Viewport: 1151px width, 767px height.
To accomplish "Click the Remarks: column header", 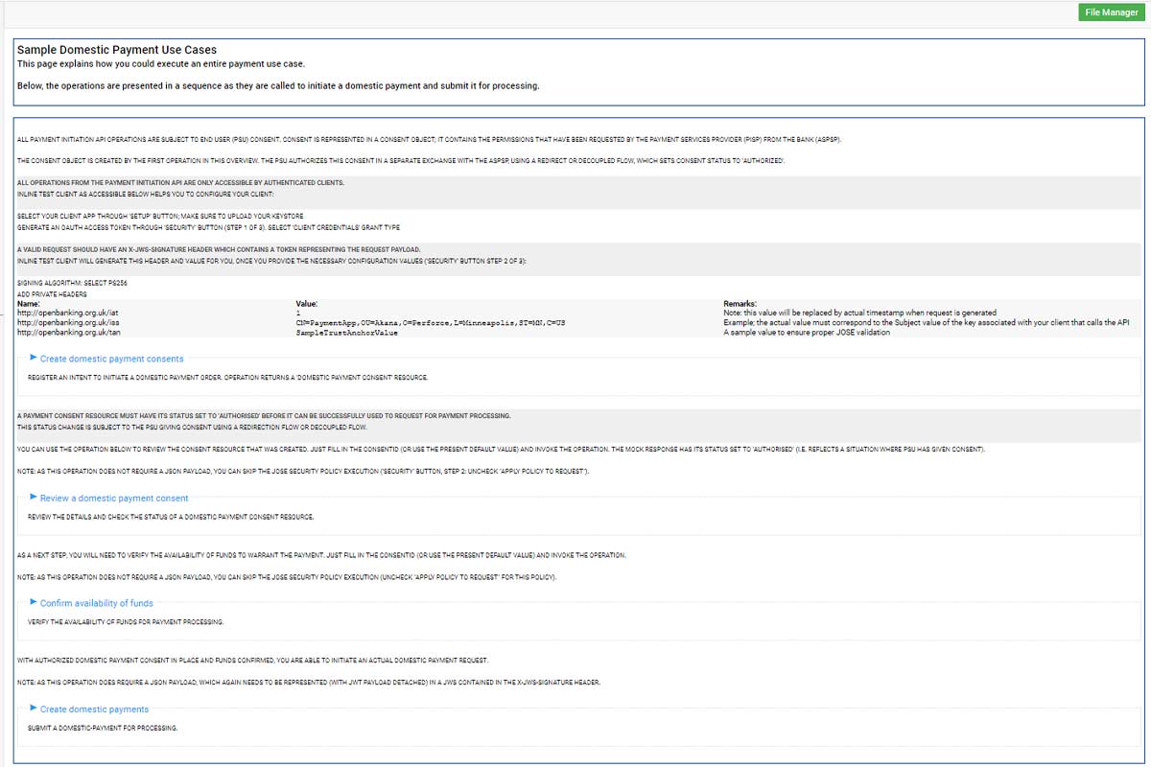I will click(x=741, y=303).
